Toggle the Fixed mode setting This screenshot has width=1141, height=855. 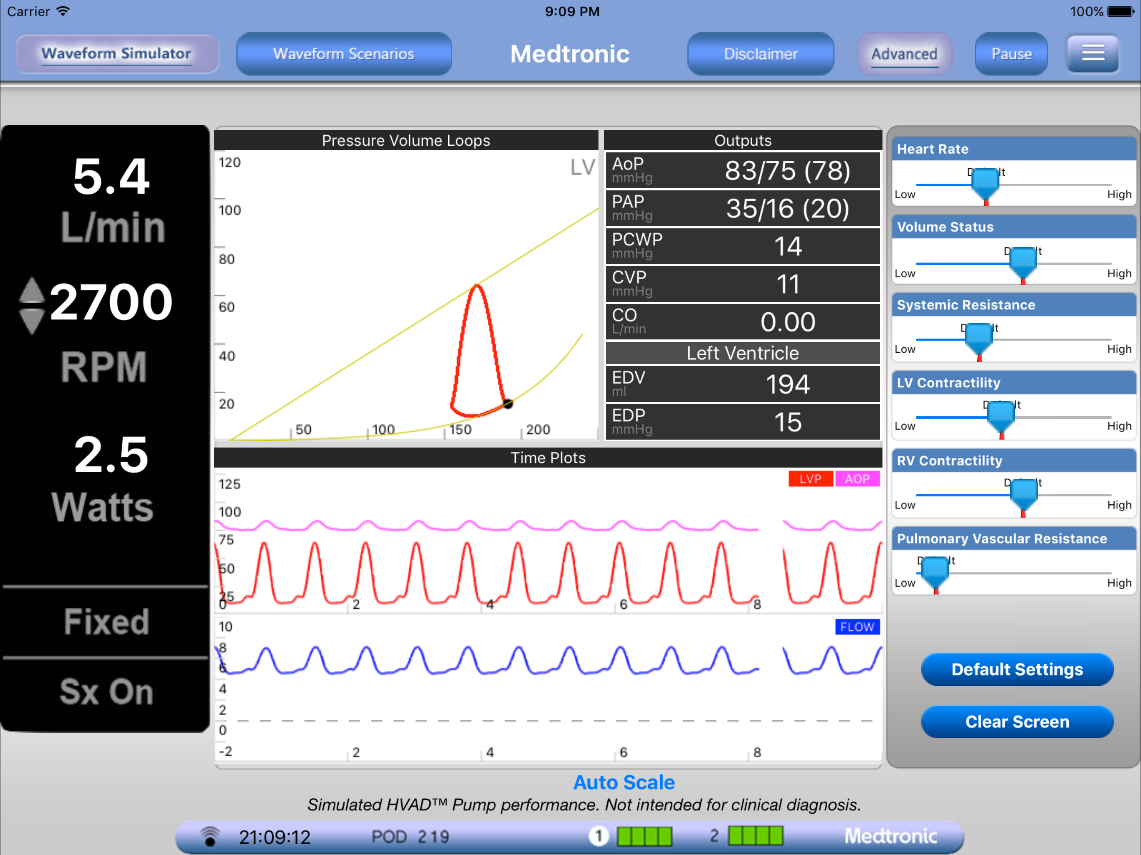(106, 621)
